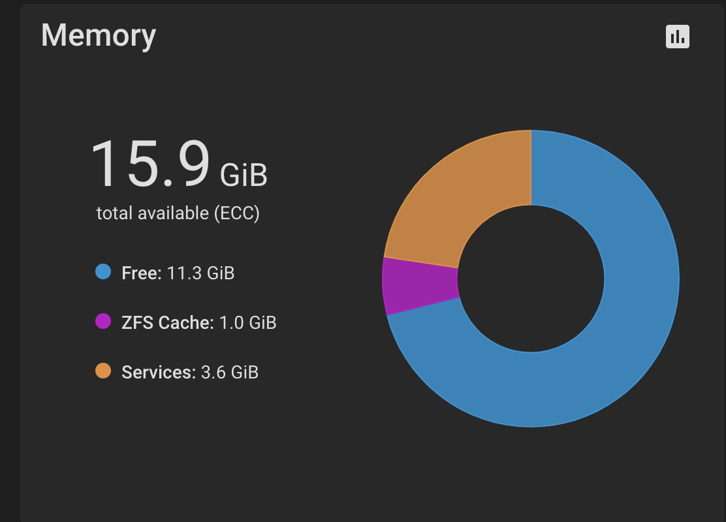Click the Free: 11.3 GiB legend label

tap(178, 273)
